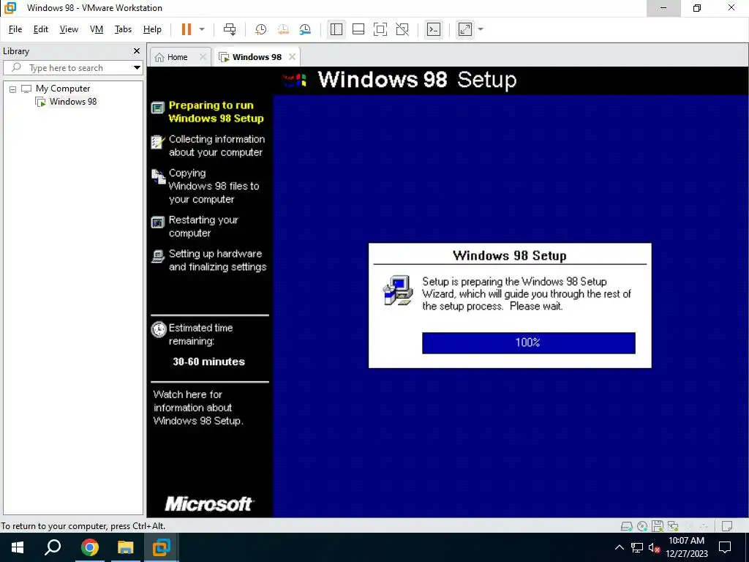
Task: Open the library search filter dropdown
Action: 137,68
